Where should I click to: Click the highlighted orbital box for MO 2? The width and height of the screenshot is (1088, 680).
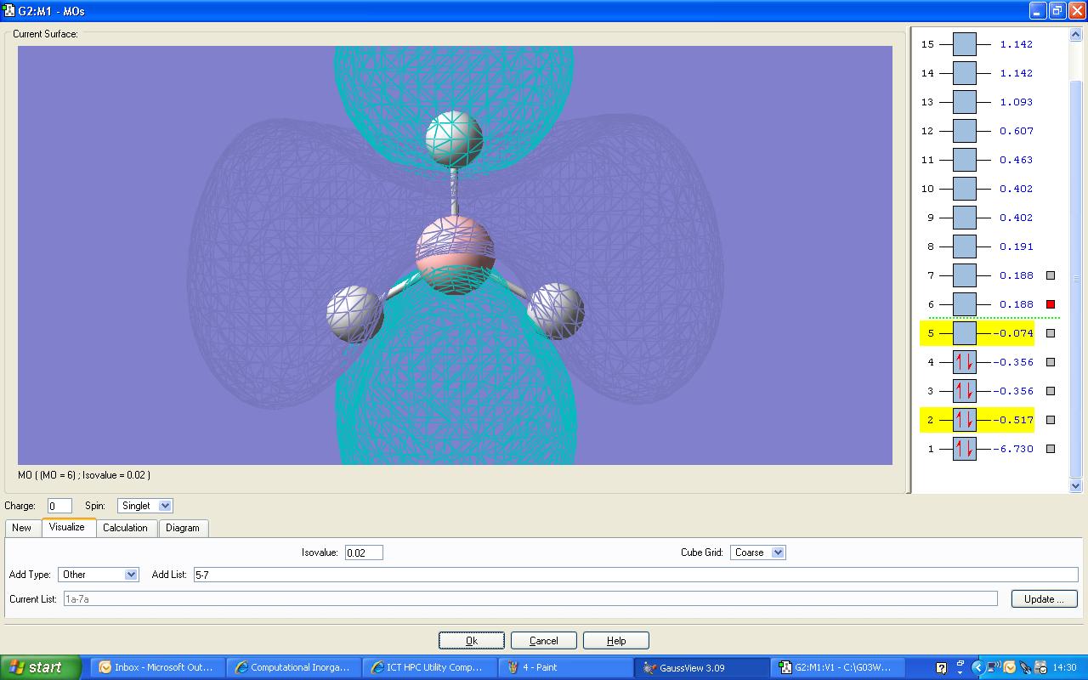(x=964, y=420)
